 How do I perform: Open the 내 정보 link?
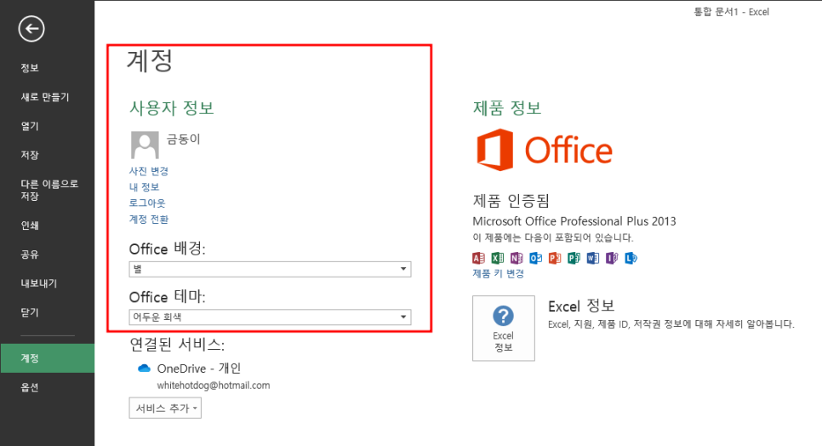point(144,187)
